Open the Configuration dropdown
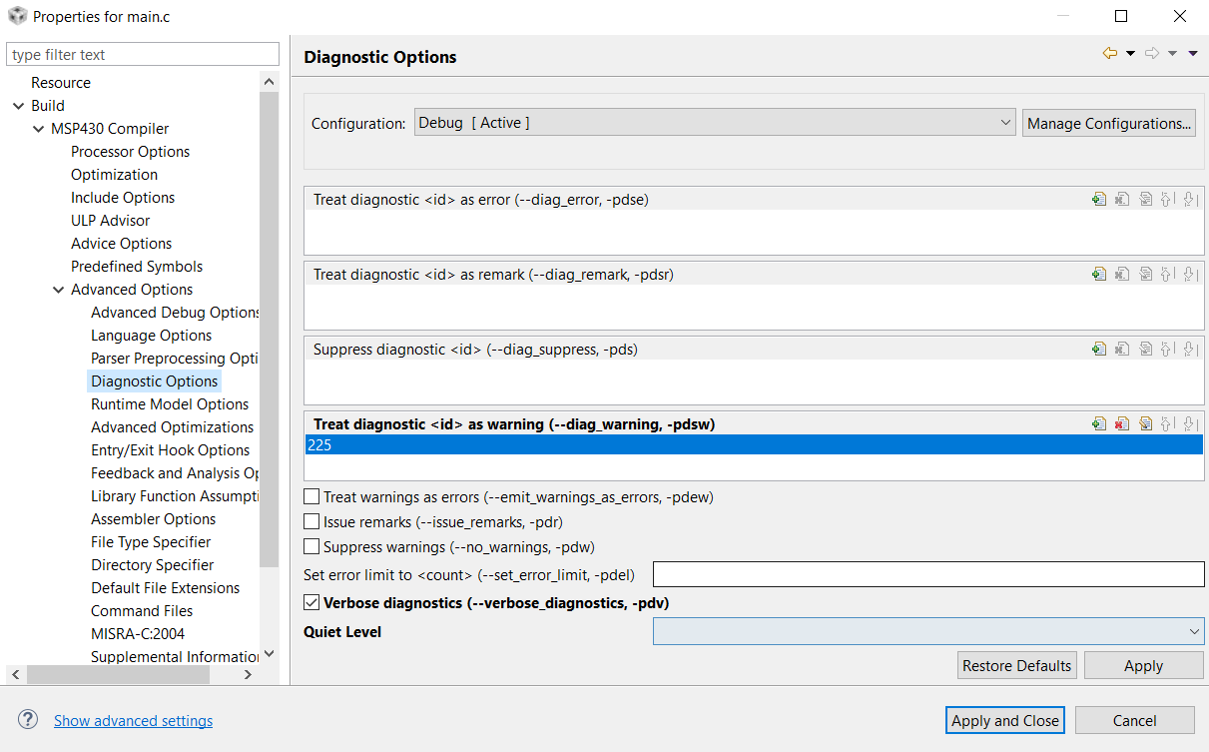 coord(715,123)
